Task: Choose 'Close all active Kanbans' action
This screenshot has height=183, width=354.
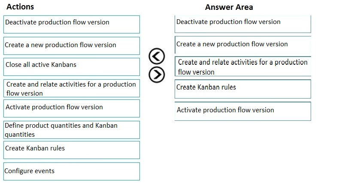Action: coord(72,67)
